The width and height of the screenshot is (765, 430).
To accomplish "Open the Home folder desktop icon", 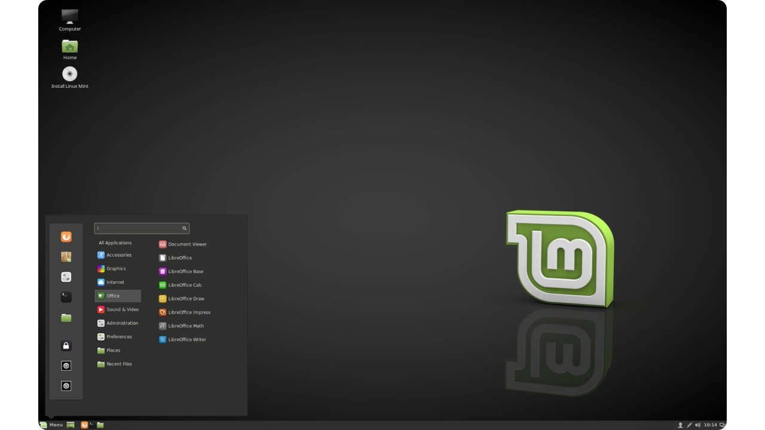I will pyautogui.click(x=70, y=49).
